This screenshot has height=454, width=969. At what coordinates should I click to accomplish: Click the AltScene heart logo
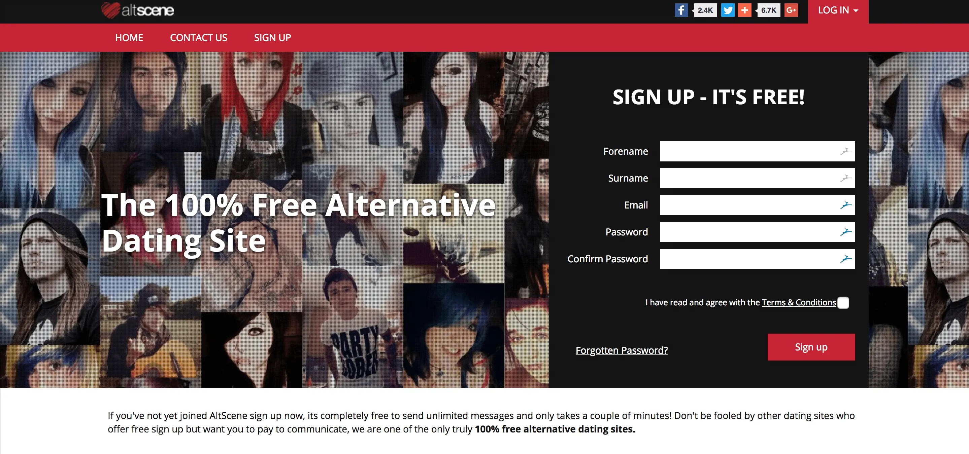pos(137,10)
